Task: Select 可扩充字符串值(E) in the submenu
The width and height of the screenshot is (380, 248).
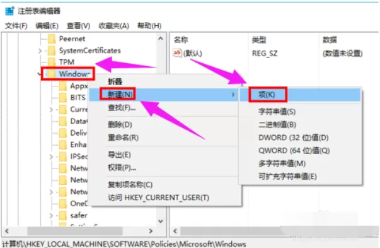Action: point(300,177)
